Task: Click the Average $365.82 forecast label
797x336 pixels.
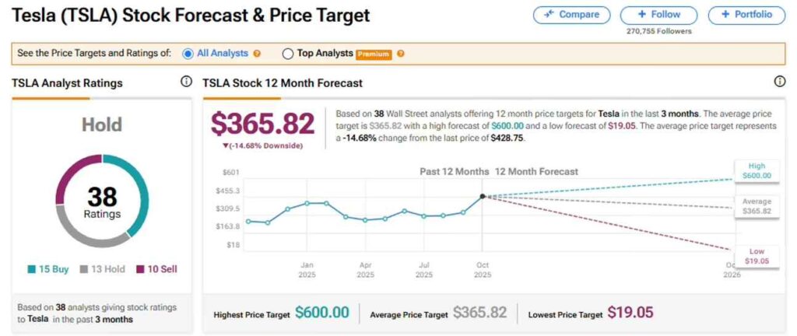Action: (x=756, y=206)
